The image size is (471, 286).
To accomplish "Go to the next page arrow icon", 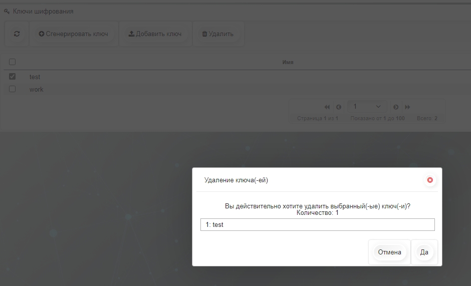I will tap(396, 107).
